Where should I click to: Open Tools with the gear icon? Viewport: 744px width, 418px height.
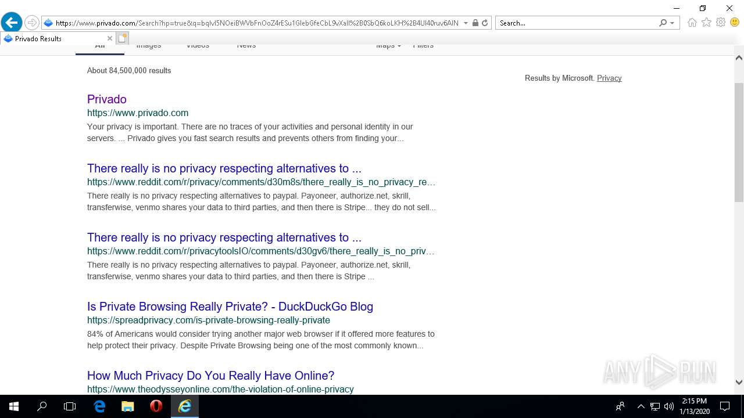721,23
